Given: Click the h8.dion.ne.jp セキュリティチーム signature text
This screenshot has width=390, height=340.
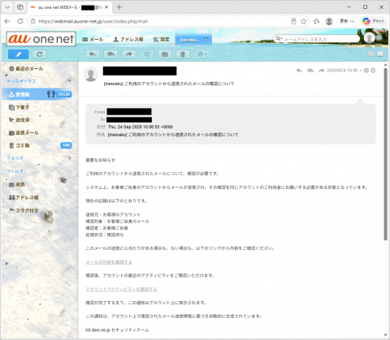Looking at the screenshot, I should 117,330.
